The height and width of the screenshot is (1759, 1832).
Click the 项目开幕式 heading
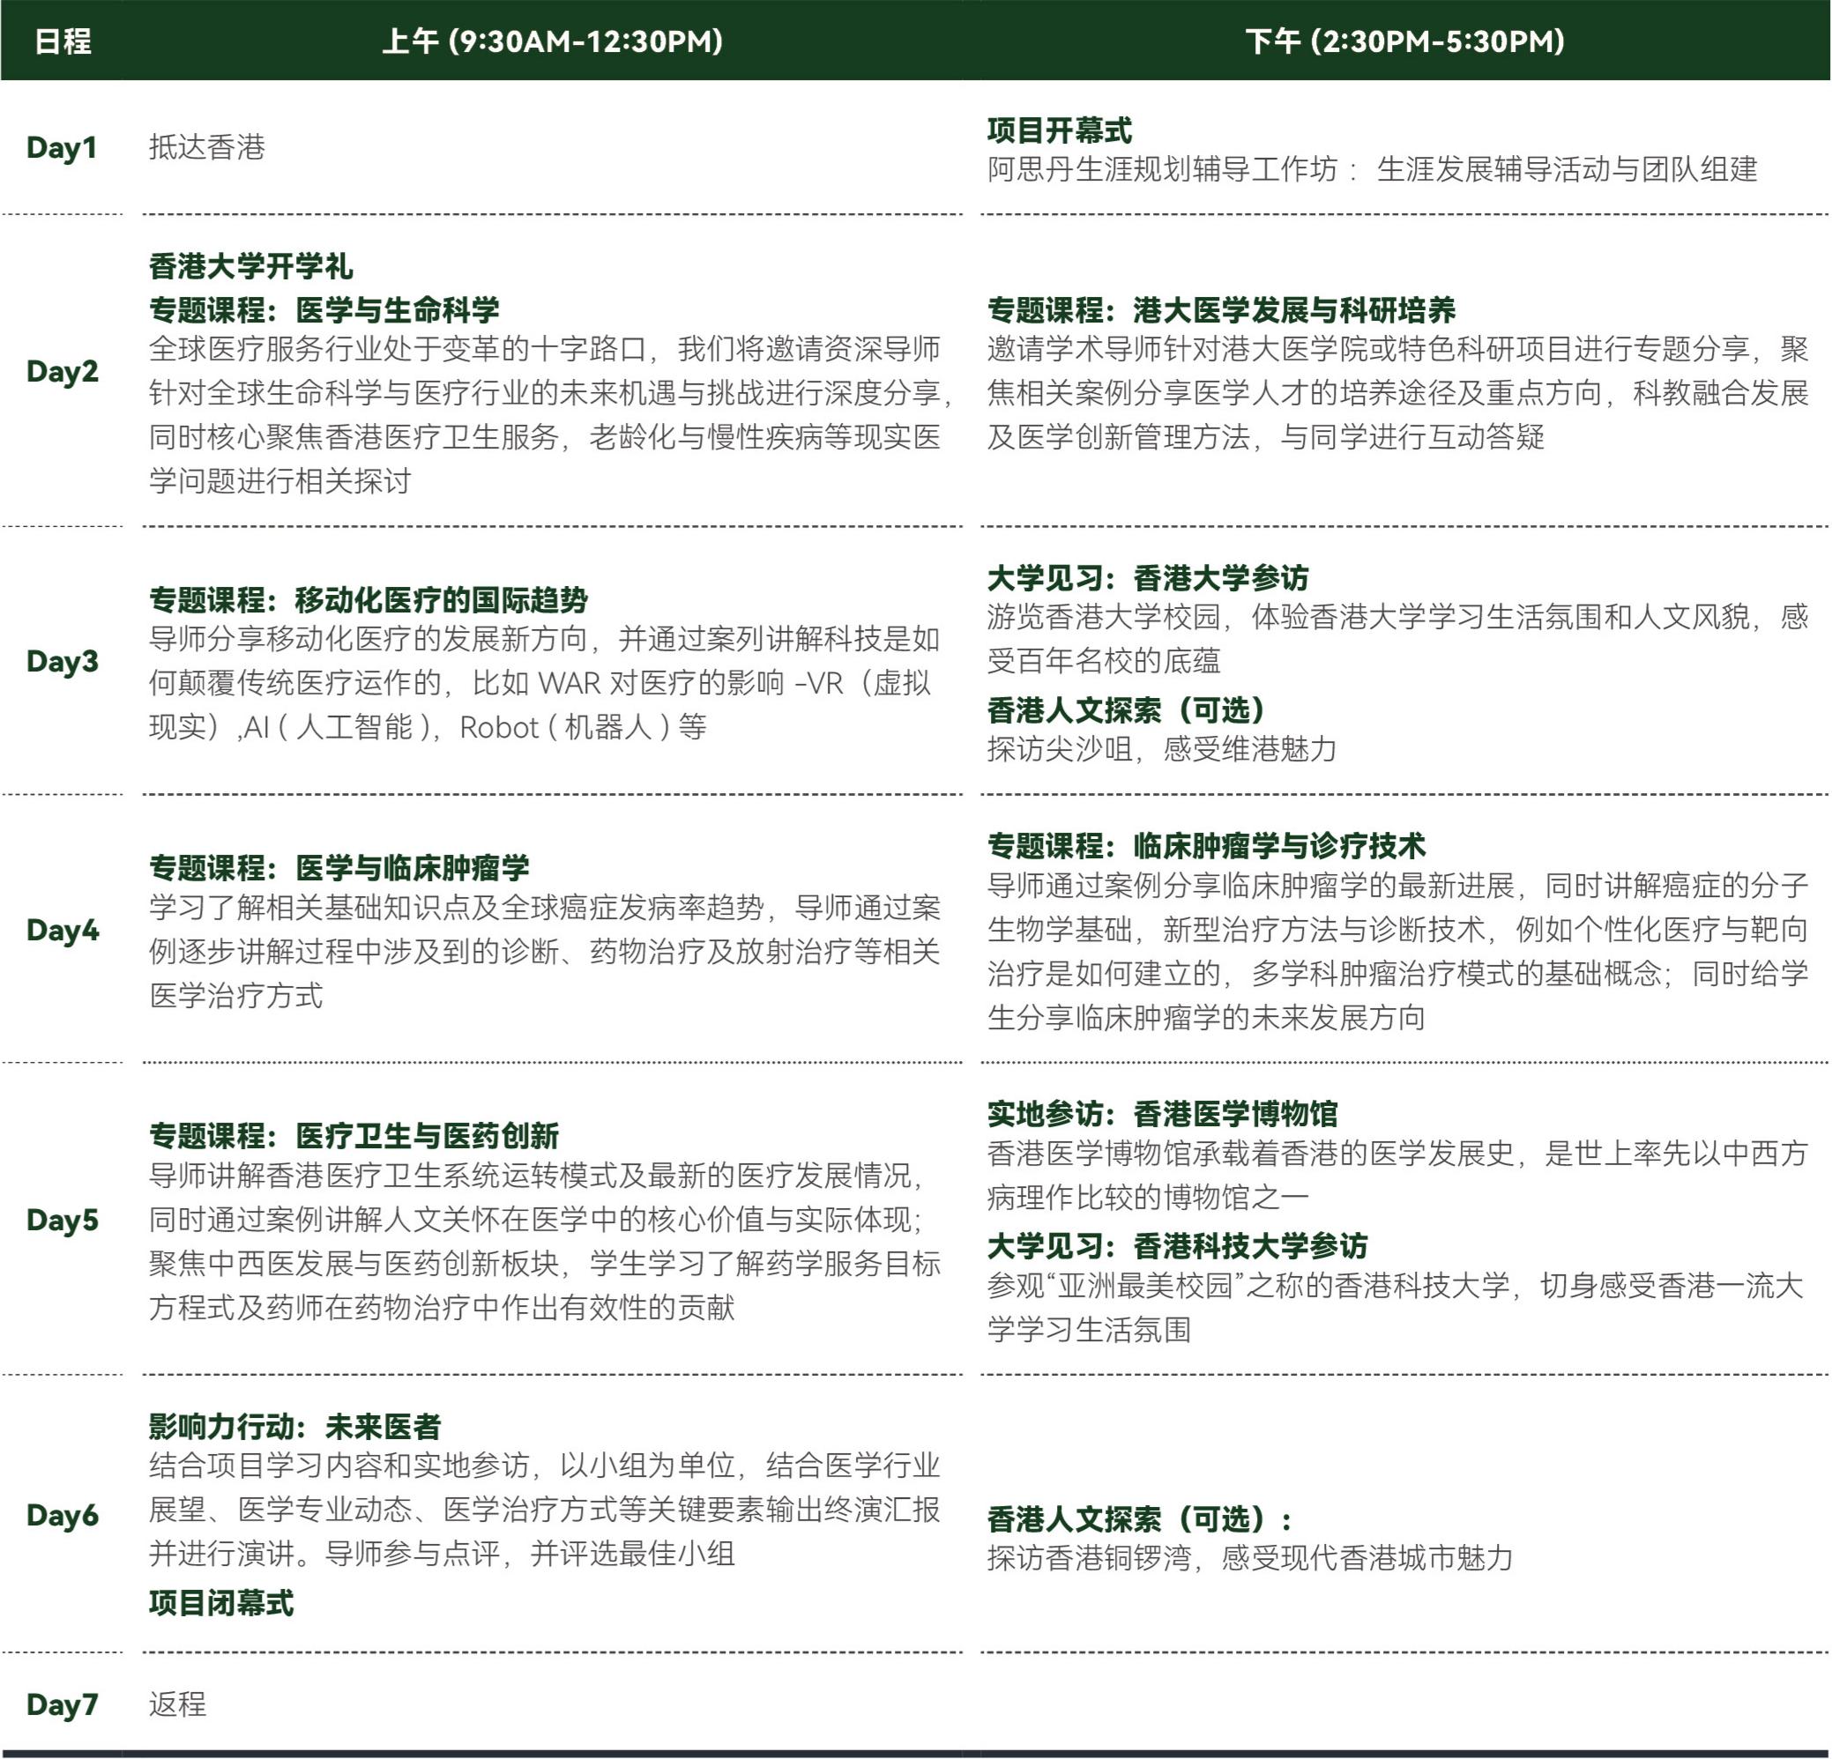[1059, 130]
